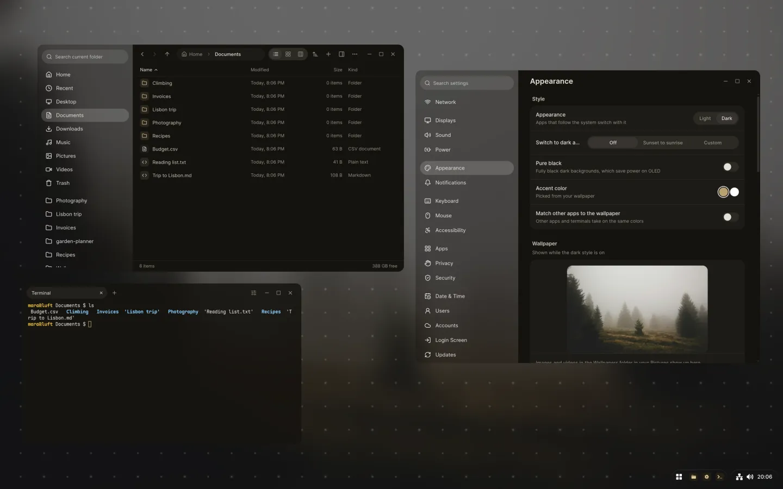The height and width of the screenshot is (489, 783).
Task: Open the three-dots menu in the file manager
Action: (x=355, y=54)
